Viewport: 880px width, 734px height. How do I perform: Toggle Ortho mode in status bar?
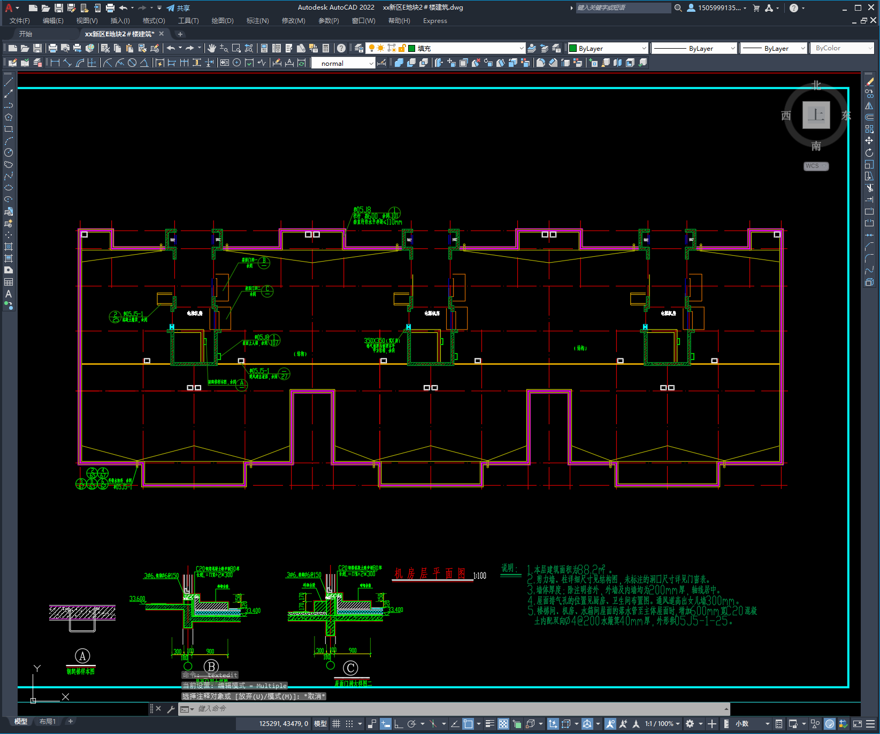click(x=398, y=724)
